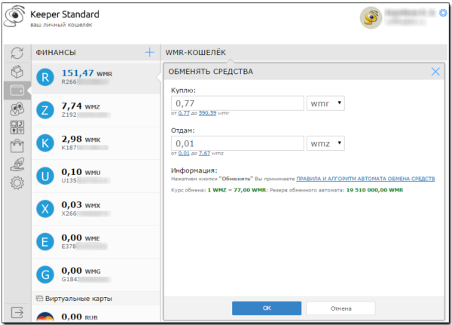Select the G wallet circle icon
This screenshot has width=452, height=325.
(45, 274)
